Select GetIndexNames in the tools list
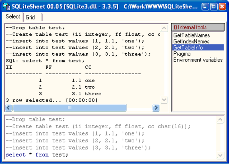The width and height of the screenshot is (229, 164). pyautogui.click(x=198, y=42)
